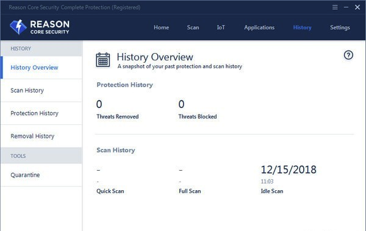Click the History Overview calendar icon

[x=103, y=60]
